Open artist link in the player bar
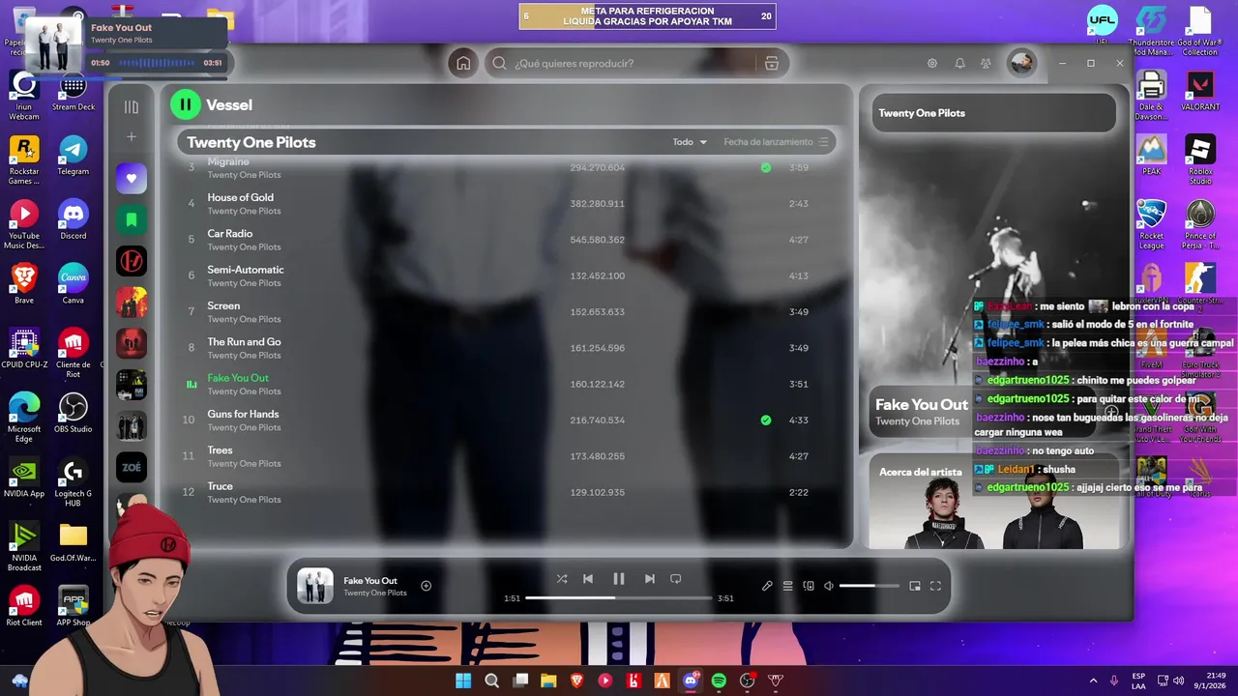1238x696 pixels. pyautogui.click(x=374, y=593)
